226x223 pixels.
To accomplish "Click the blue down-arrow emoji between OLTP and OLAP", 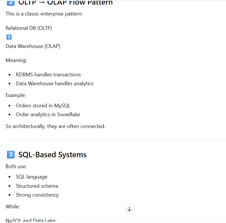I will coord(9,37).
